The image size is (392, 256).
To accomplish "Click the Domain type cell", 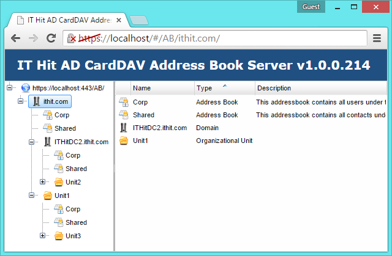I will 207,128.
